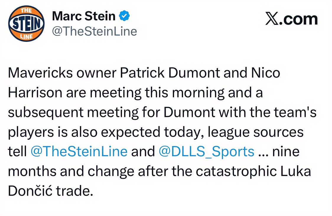Open Marc Stein's display name
This screenshot has width=332, height=216.
click(84, 16)
